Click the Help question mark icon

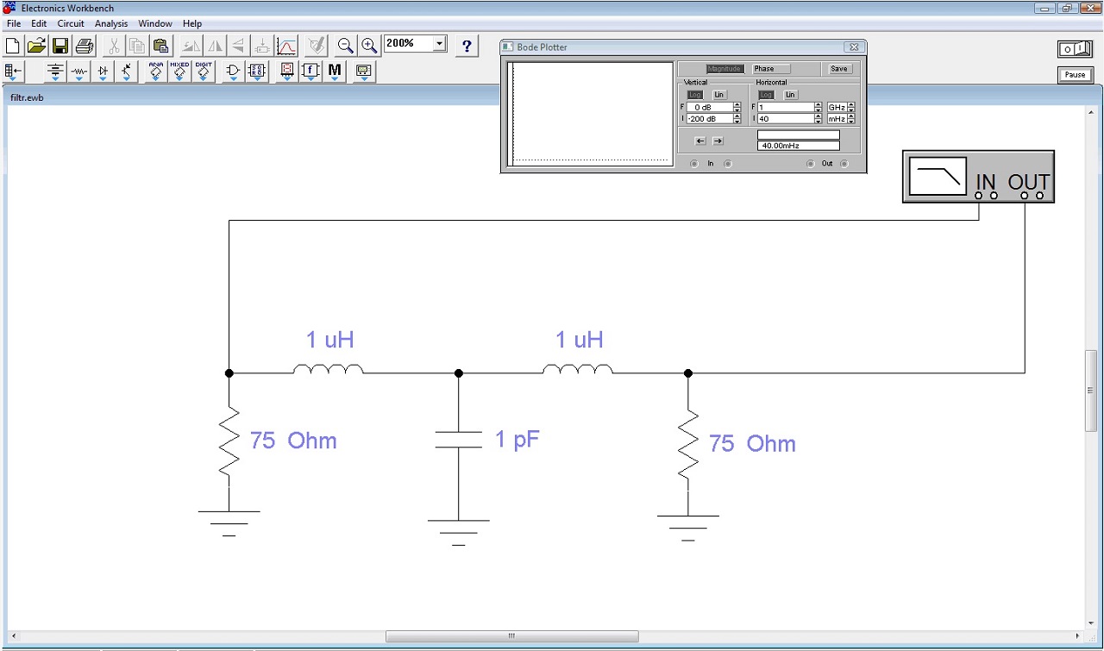point(467,46)
